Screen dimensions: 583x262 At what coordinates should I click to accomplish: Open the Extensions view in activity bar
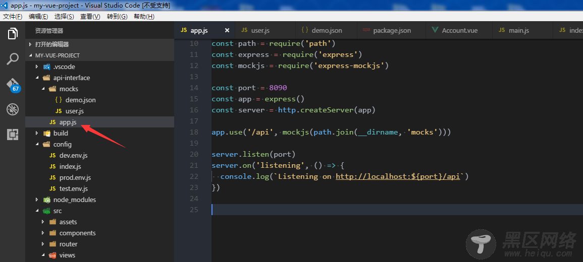tap(13, 135)
